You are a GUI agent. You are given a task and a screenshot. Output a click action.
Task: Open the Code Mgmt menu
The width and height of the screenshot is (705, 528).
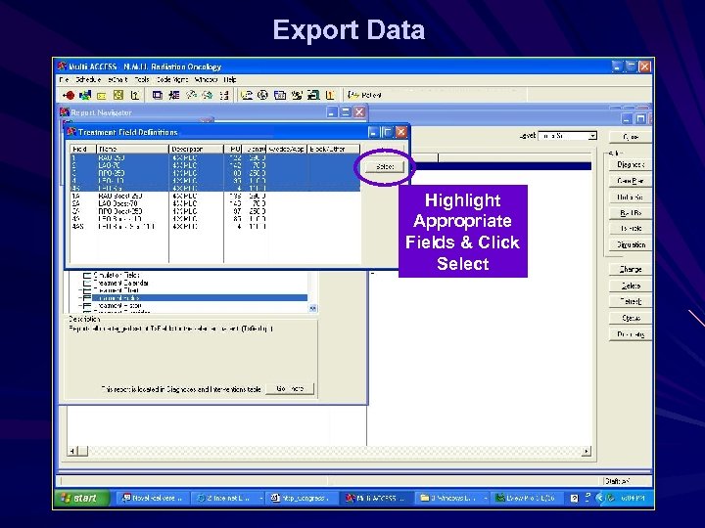(171, 80)
